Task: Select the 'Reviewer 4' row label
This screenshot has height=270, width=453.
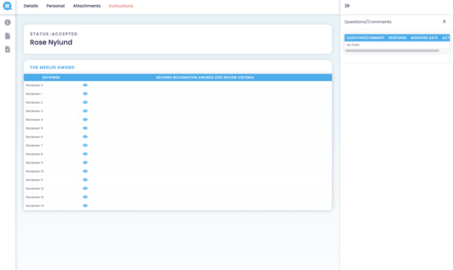Action: tap(35, 120)
